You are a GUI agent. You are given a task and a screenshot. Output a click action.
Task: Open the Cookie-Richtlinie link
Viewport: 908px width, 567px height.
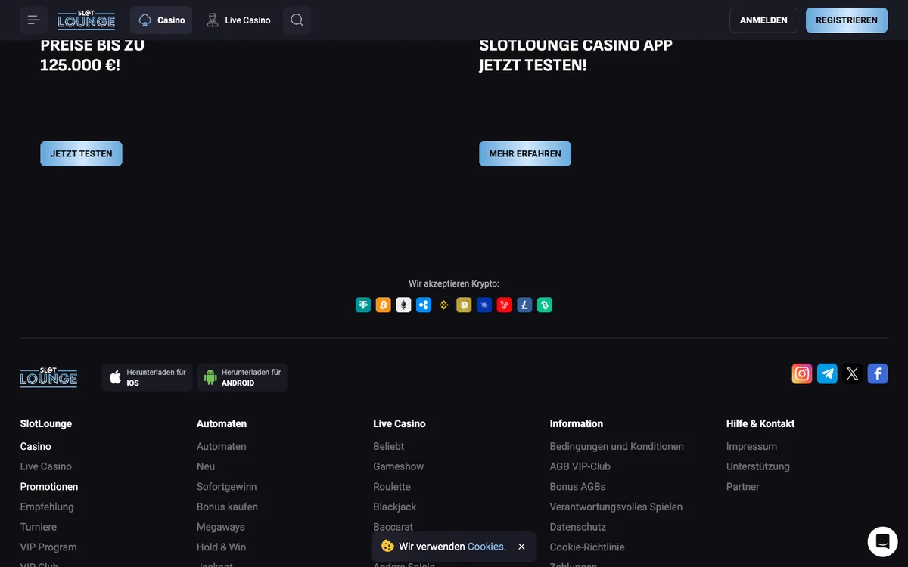(x=587, y=547)
